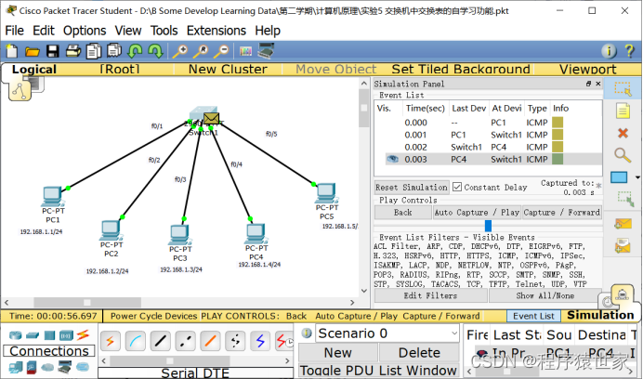643x379 pixels.
Task: Click the Reset Simulation button
Action: [412, 188]
